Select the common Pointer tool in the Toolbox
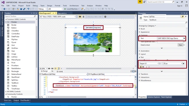Image resolution: width=189 pixels, height=106 pixels. (x=14, y=22)
